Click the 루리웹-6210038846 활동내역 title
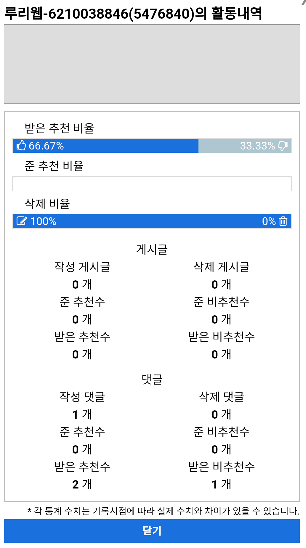 (133, 14)
